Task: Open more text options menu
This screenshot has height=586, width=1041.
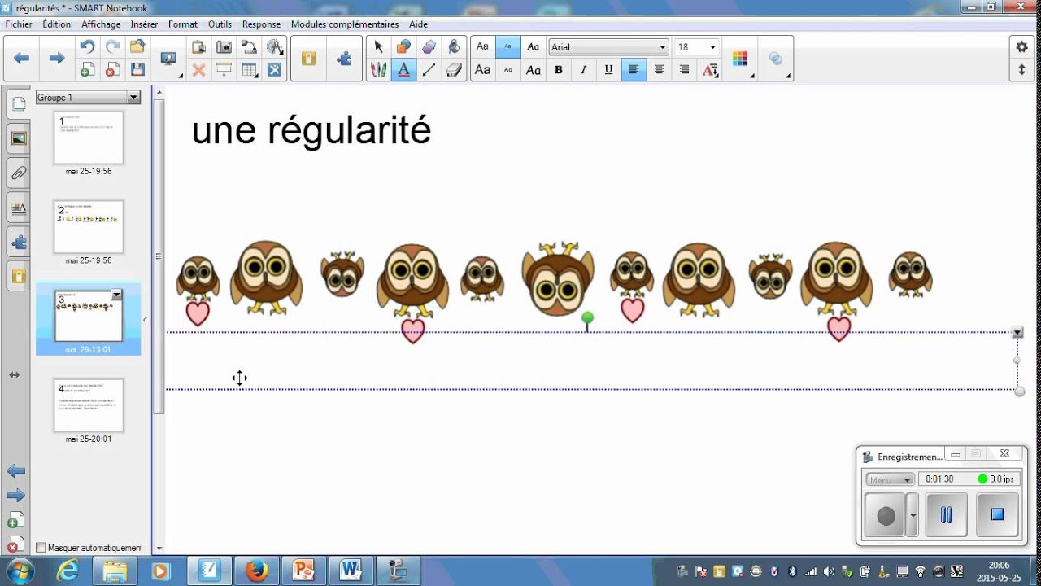Action: pos(710,70)
